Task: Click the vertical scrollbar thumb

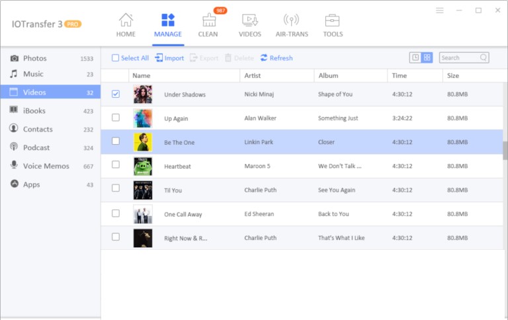Action: (x=505, y=150)
